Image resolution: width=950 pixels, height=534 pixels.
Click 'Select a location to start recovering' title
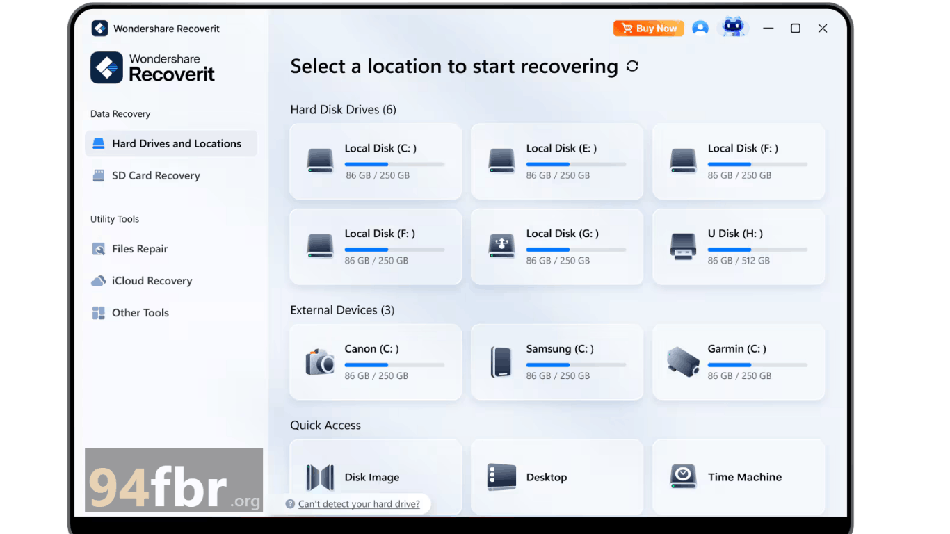tap(454, 67)
